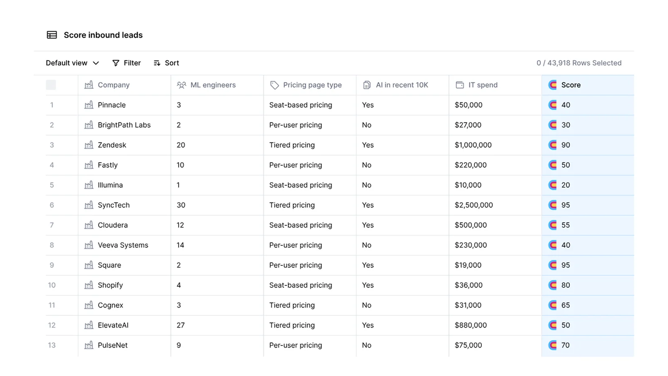Viewport: 668px width, 376px height.
Task: Click the company icon next to Cloudera
Action: click(89, 225)
